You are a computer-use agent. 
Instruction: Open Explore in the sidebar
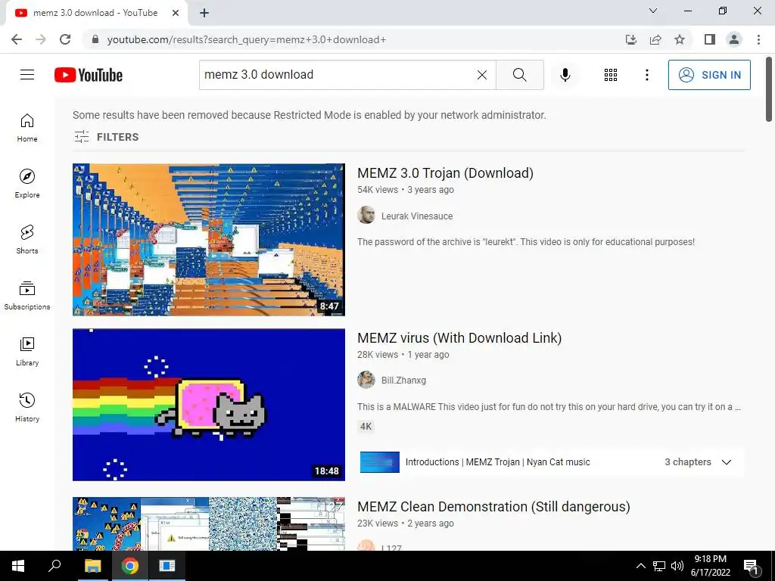pyautogui.click(x=27, y=184)
